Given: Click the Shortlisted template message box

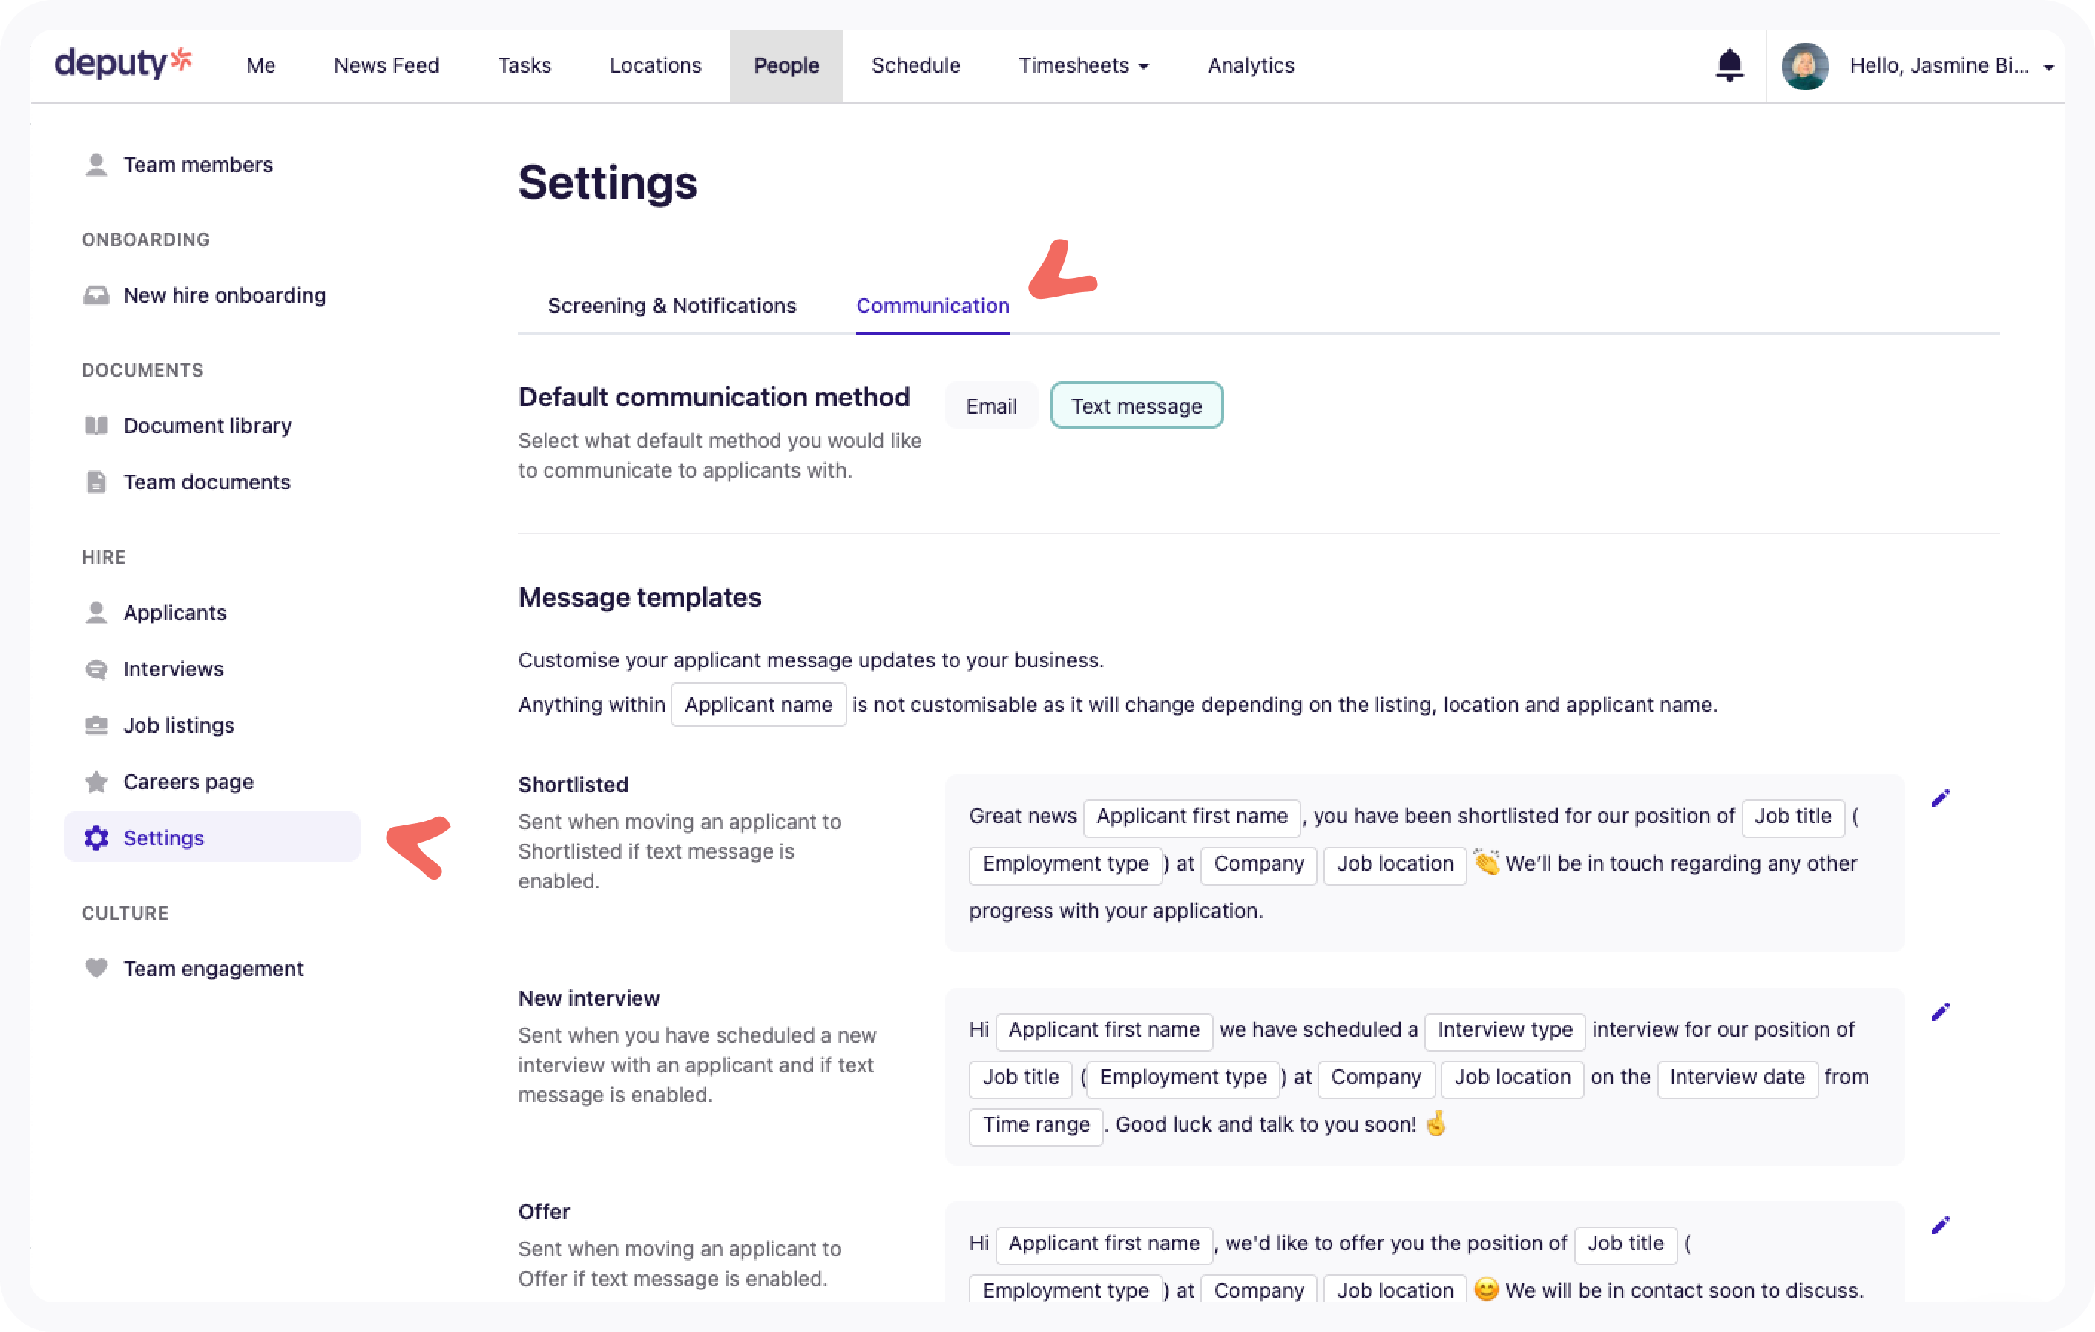Looking at the screenshot, I should click(1424, 863).
